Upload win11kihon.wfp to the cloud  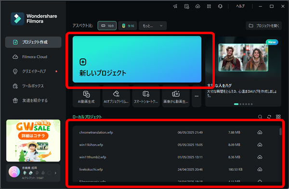tap(260, 145)
